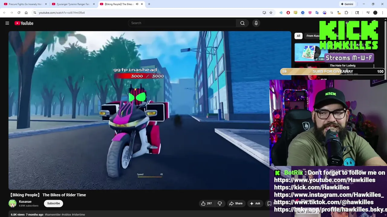Go back to the previous page

click(x=4, y=13)
